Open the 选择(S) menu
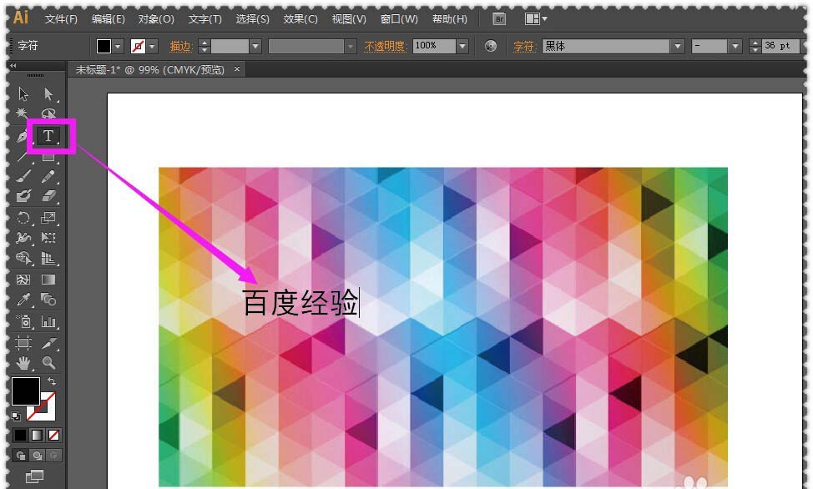813x489 pixels. click(253, 19)
